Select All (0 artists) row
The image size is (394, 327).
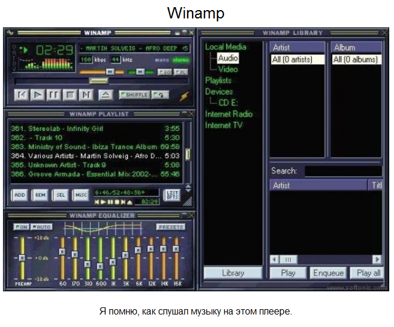coord(297,59)
